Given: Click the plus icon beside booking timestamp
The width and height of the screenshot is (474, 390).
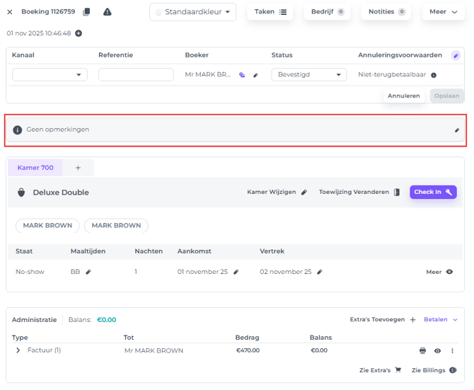Looking at the screenshot, I should tap(79, 33).
